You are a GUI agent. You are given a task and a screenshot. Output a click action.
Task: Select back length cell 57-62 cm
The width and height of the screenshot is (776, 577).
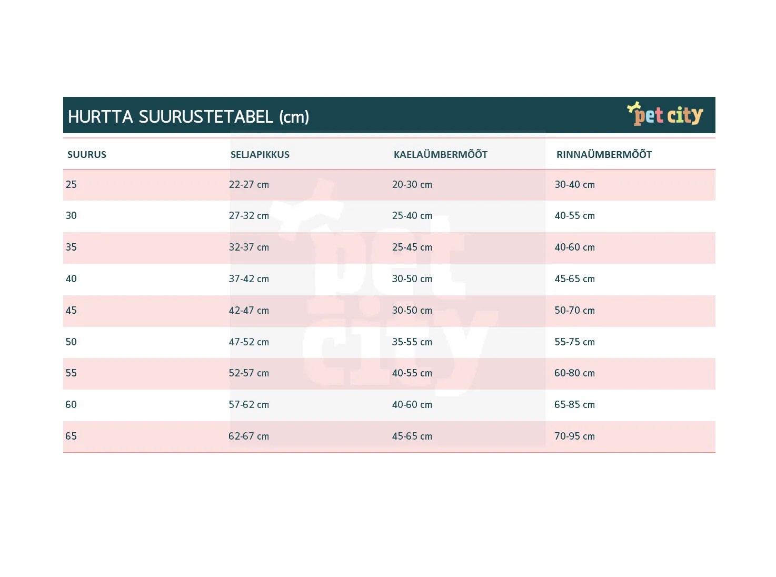point(249,405)
